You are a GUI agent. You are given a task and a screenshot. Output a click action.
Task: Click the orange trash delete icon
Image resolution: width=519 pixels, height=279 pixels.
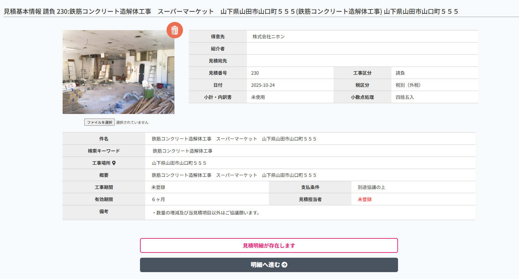(x=174, y=30)
